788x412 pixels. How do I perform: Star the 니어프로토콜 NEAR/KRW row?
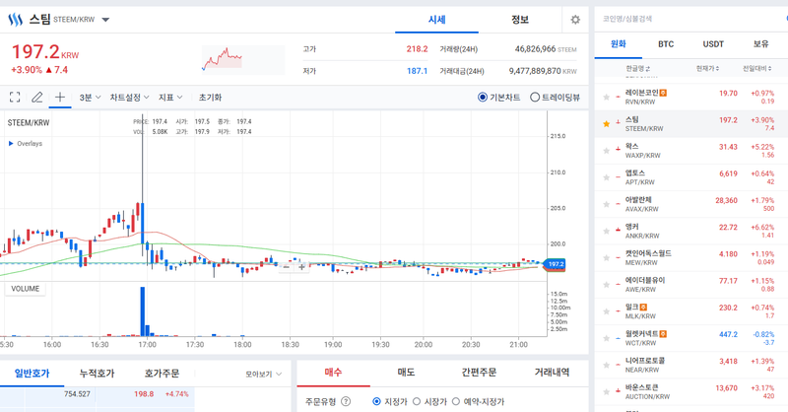[606, 365]
